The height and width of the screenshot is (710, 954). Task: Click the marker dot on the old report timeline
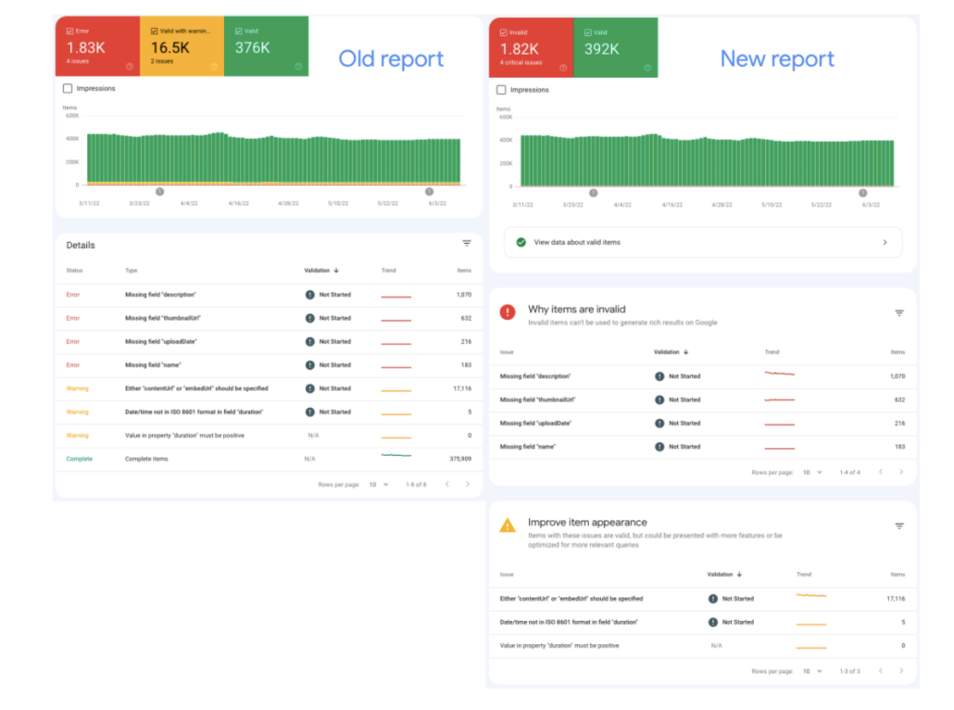coord(159,189)
